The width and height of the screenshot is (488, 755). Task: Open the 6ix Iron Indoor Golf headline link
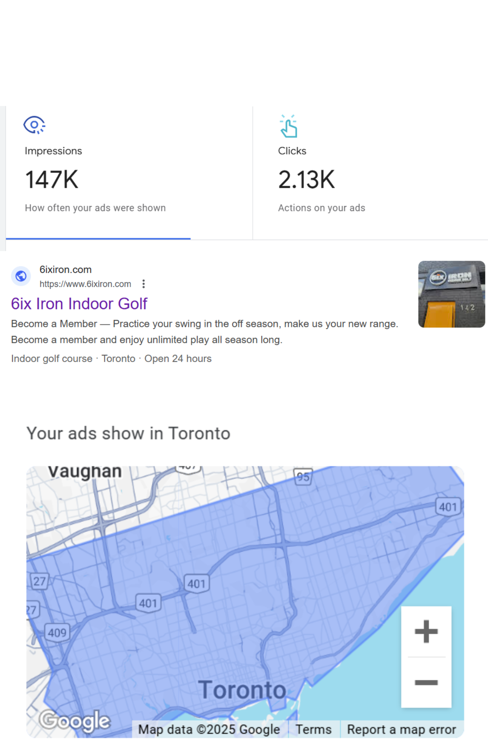(x=79, y=304)
